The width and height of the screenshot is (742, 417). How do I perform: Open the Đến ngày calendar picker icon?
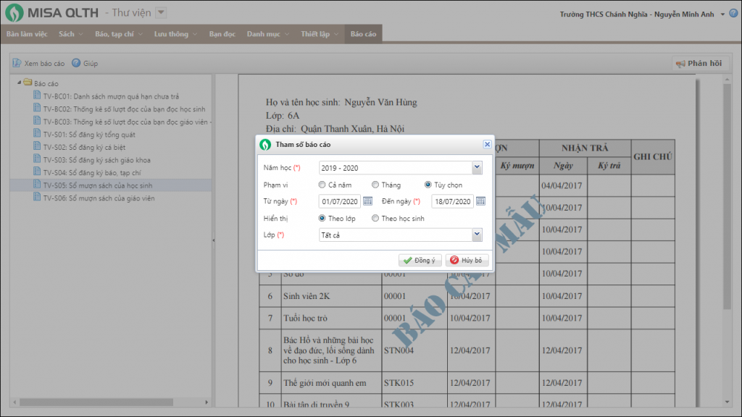(x=480, y=201)
